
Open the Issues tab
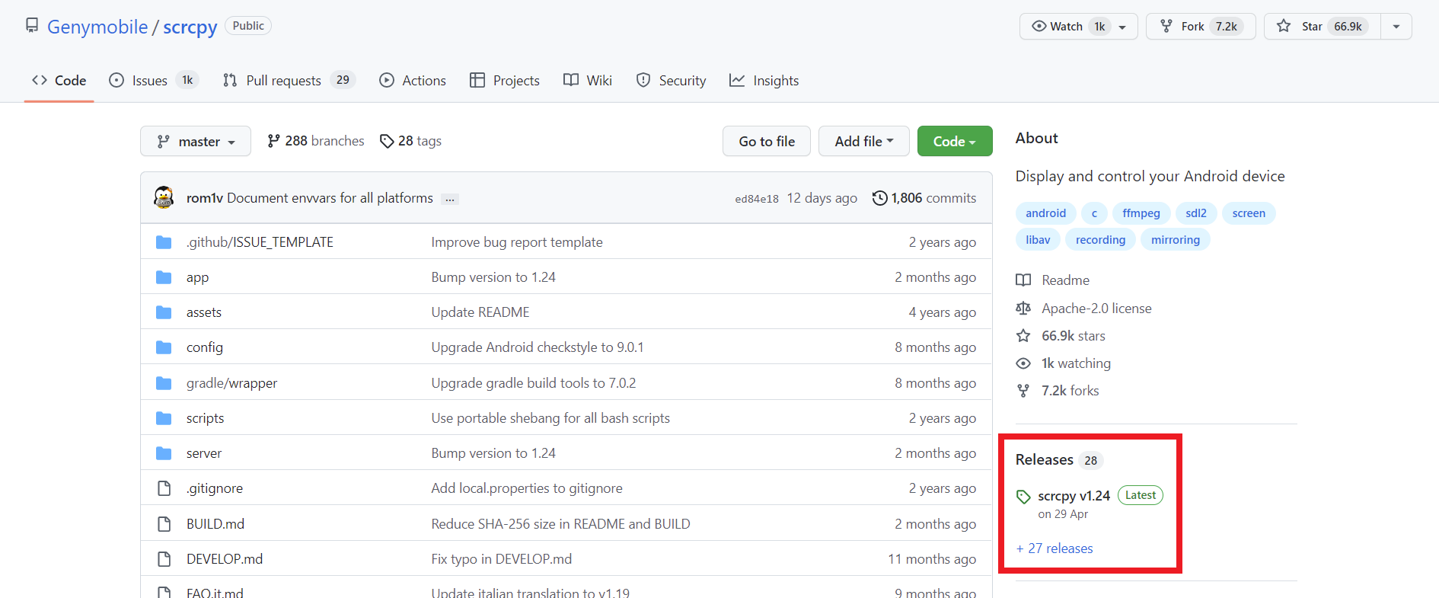154,80
